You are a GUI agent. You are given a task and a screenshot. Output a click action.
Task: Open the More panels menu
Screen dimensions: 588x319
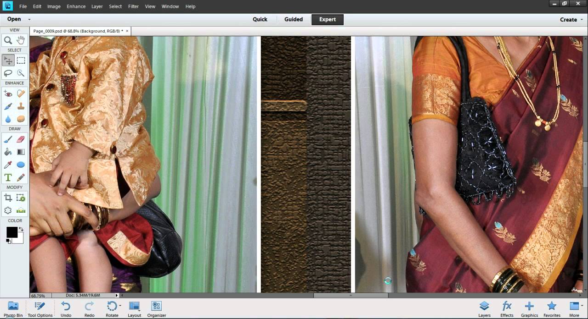[574, 309]
